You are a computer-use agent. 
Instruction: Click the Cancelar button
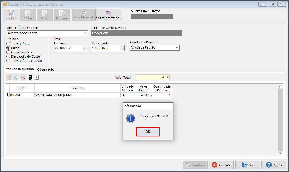pos(221,165)
